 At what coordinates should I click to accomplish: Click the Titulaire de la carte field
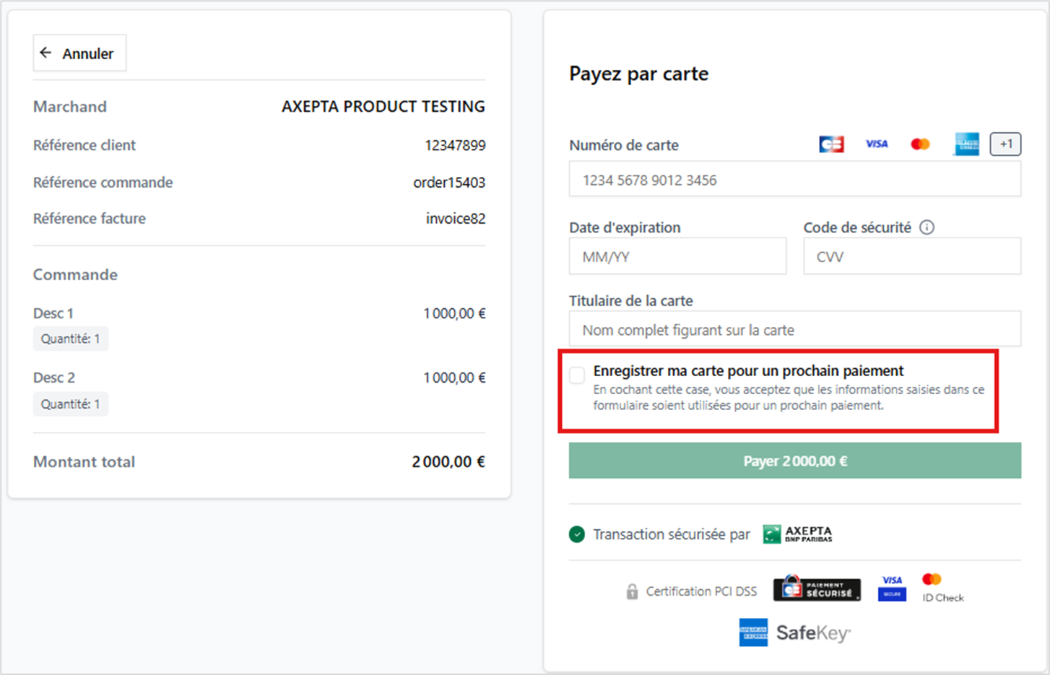794,330
